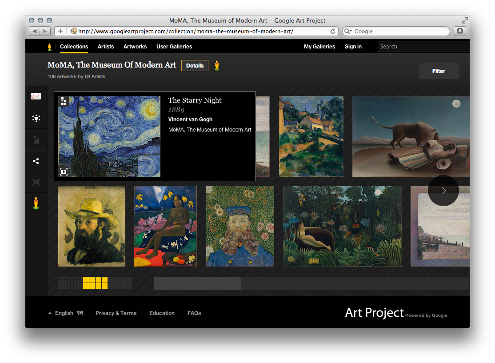Click the Details button
The image size is (495, 363).
pos(195,65)
